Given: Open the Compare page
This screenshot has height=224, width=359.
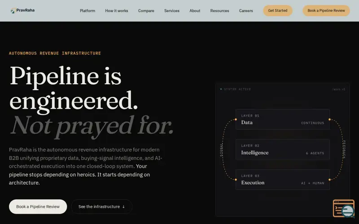Looking at the screenshot, I should (x=146, y=11).
